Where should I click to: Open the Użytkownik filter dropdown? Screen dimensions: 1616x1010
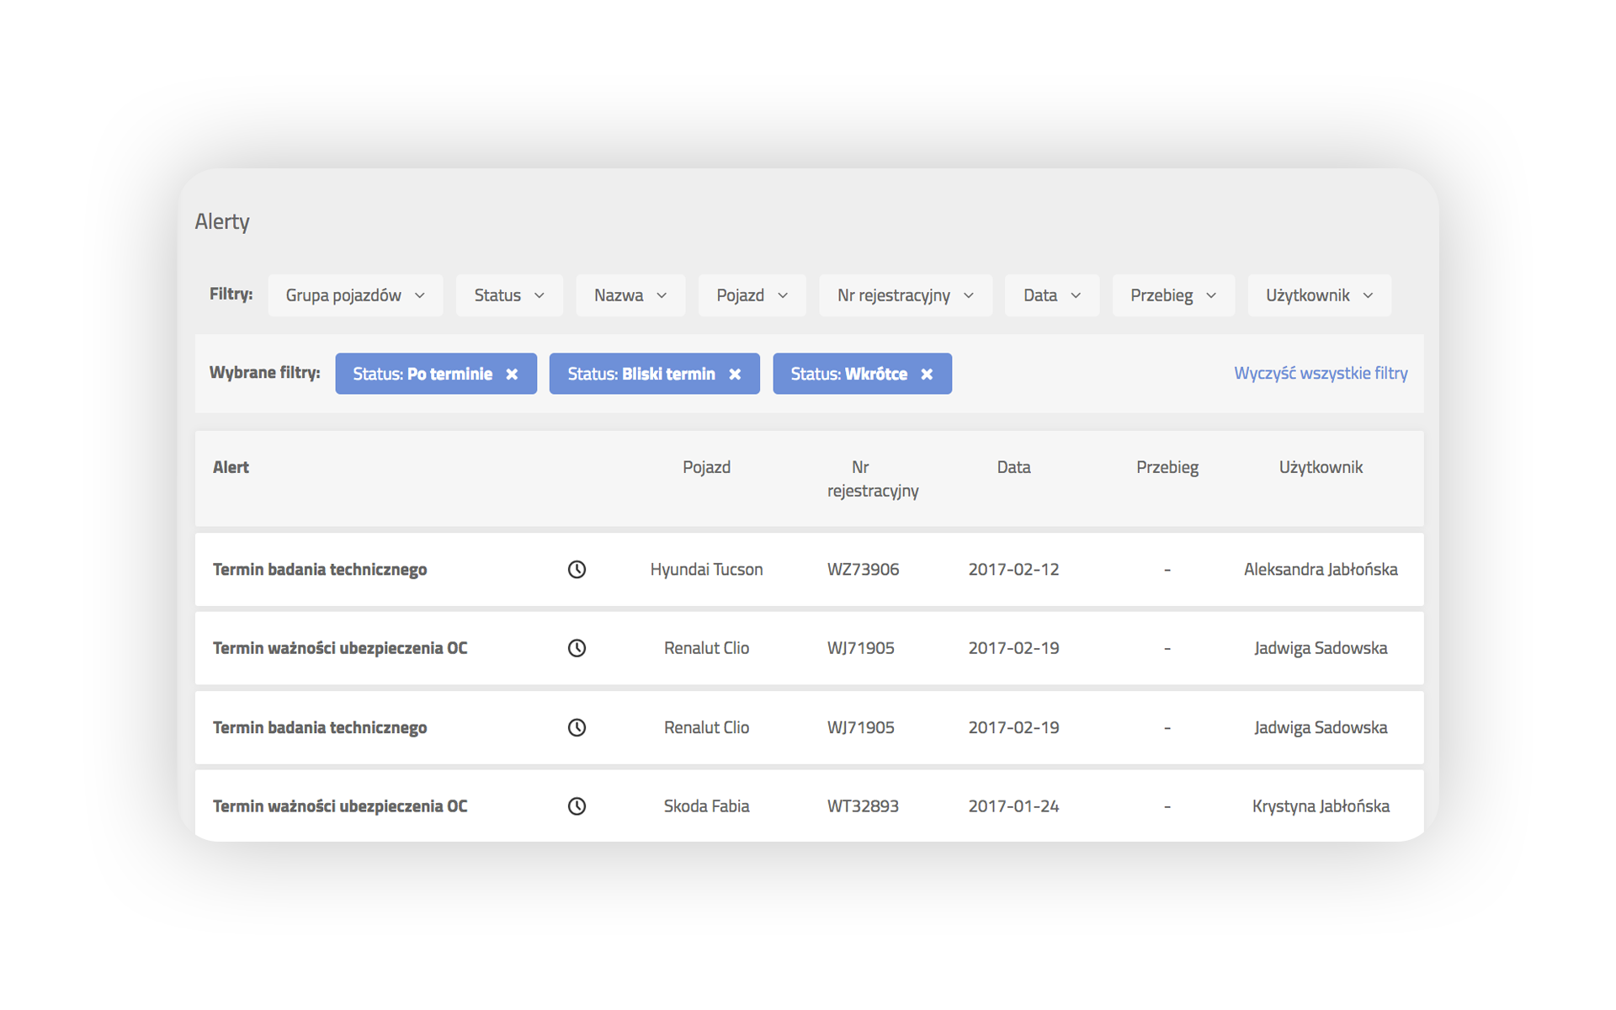(1318, 295)
